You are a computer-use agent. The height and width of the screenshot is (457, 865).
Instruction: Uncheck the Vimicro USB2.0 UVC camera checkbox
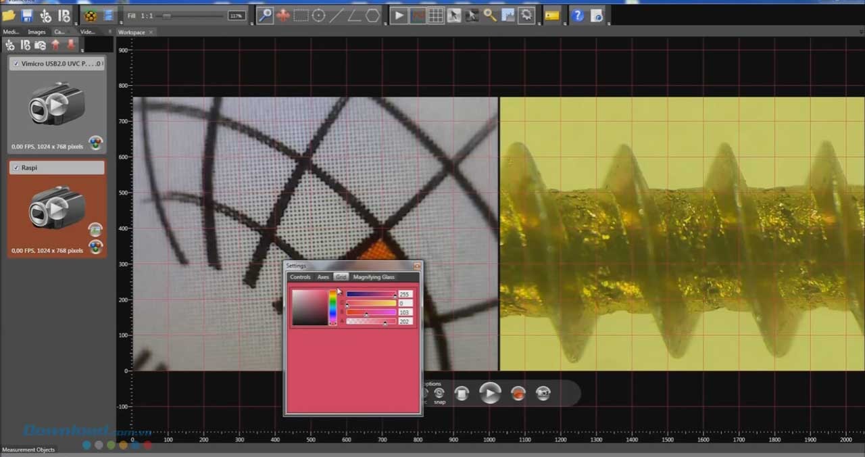coord(16,64)
